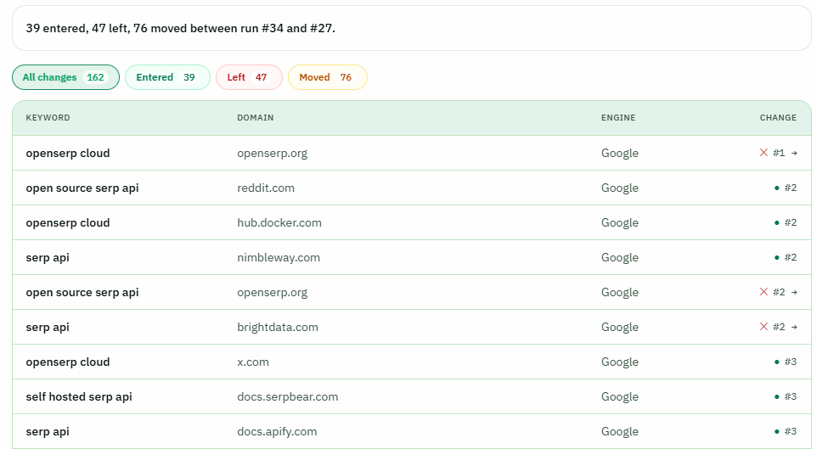The width and height of the screenshot is (817, 449).
Task: Click Google engine cell in reddit.com row
Action: pos(619,188)
